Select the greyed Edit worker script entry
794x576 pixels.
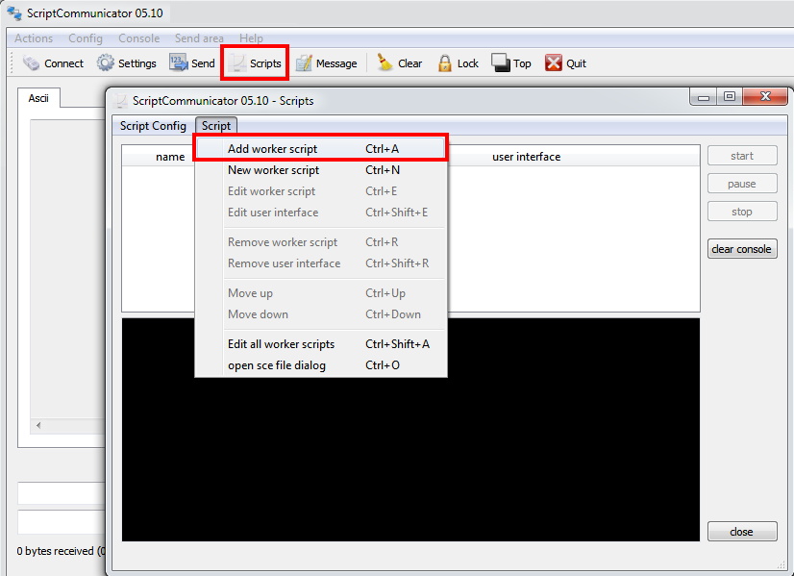click(x=320, y=191)
